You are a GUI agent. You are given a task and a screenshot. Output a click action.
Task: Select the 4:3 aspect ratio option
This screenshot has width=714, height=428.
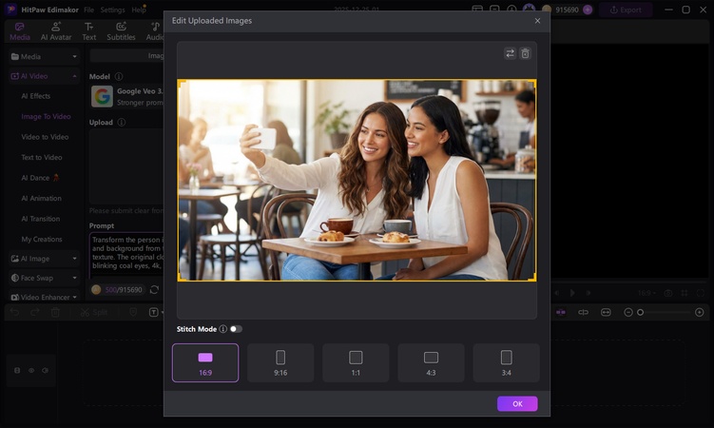click(x=431, y=362)
